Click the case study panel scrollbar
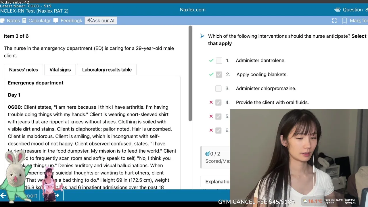Viewport: 368px width, 207px height. tap(190, 73)
